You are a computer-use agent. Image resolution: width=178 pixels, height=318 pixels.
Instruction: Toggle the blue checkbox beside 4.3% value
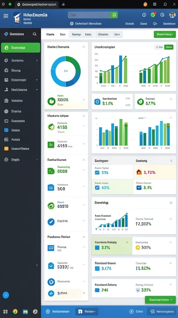point(97,188)
